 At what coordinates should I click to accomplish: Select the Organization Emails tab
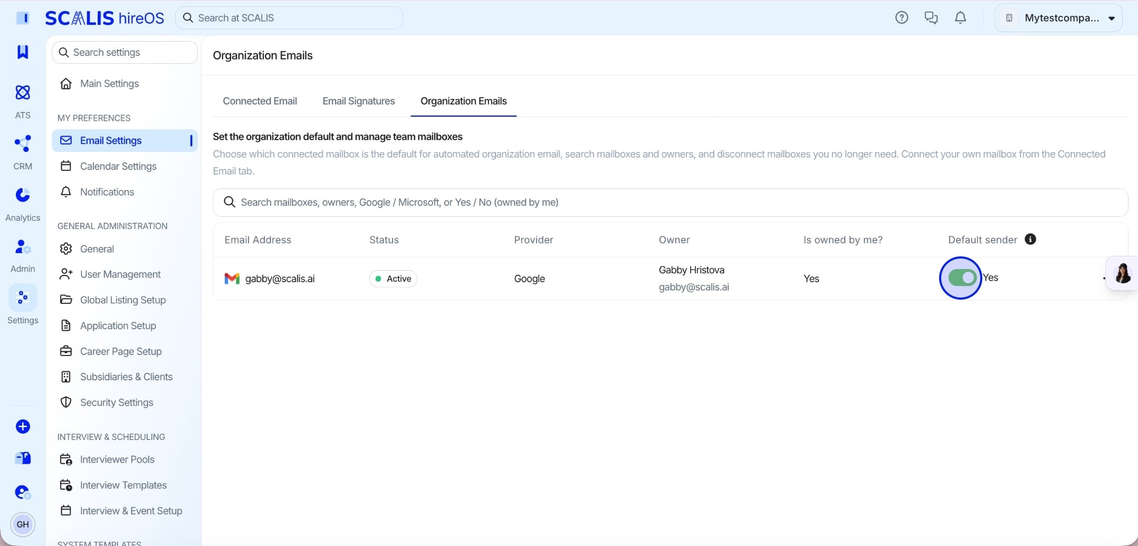click(x=464, y=101)
